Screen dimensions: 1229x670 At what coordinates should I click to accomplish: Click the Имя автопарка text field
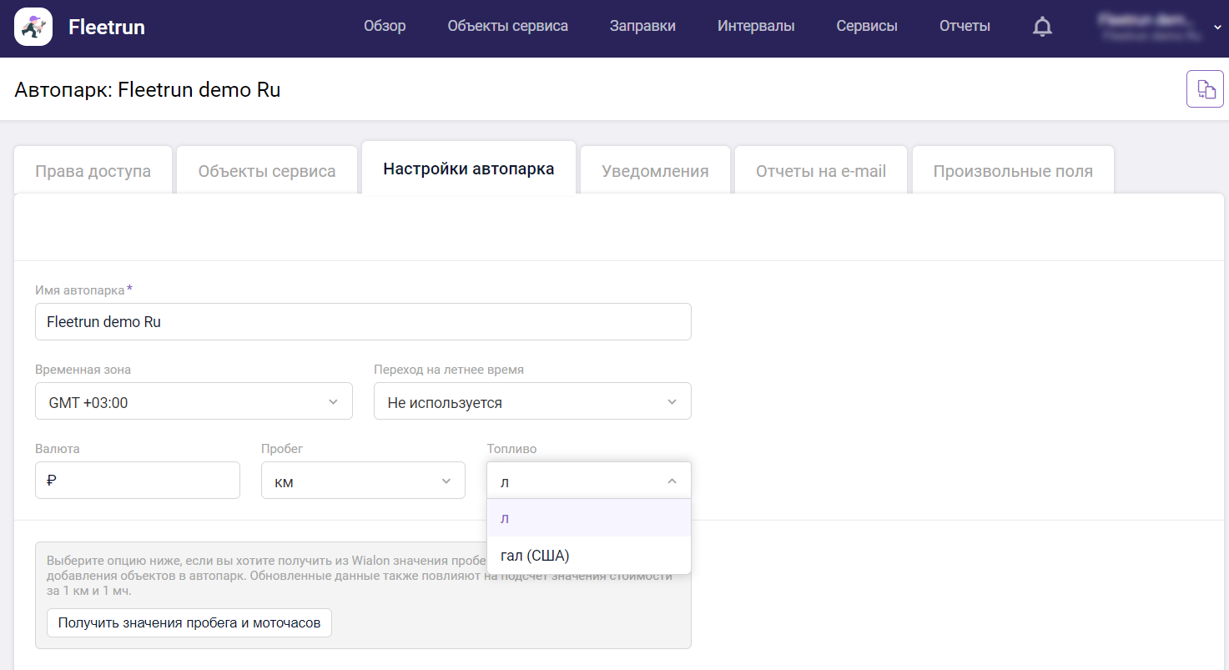[363, 322]
